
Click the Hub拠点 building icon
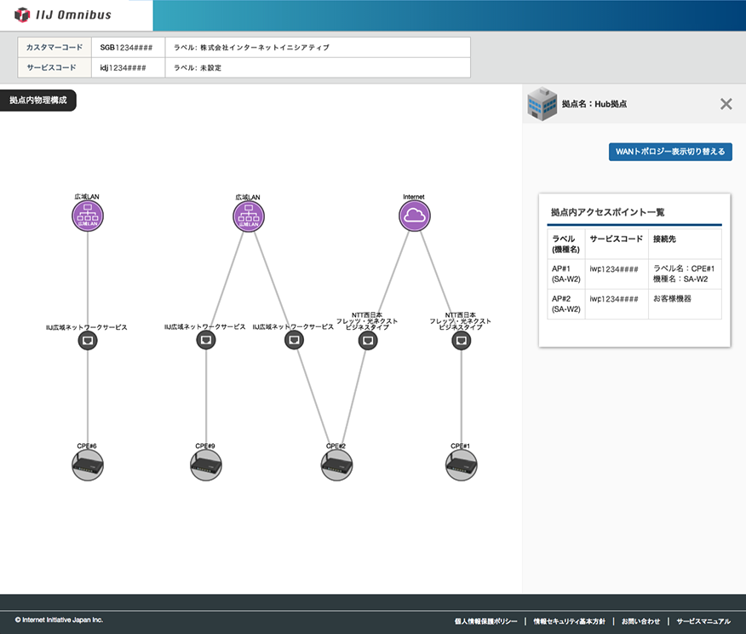[x=542, y=103]
